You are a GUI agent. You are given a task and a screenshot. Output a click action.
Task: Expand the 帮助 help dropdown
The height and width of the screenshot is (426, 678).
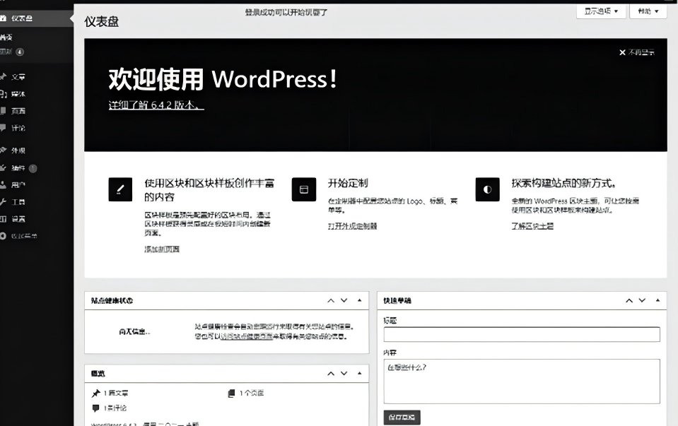click(648, 11)
